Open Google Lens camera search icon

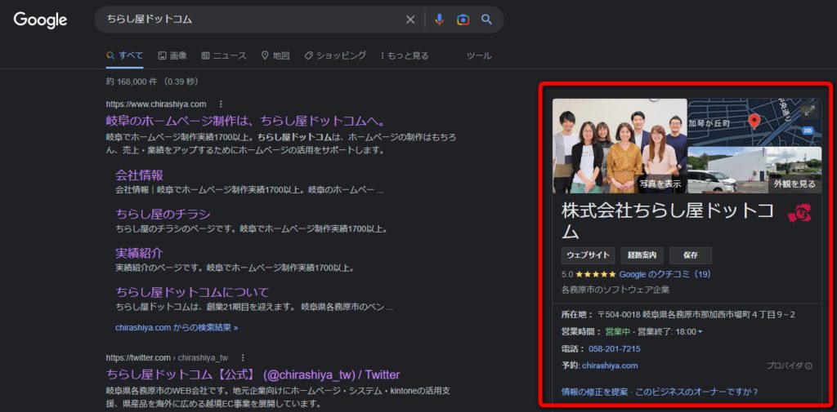[463, 20]
